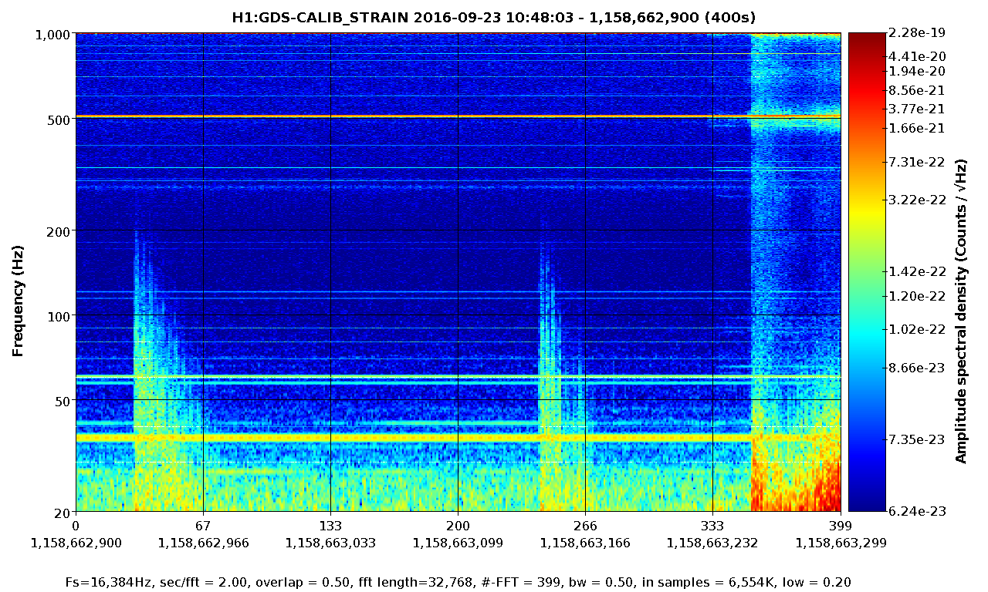Image resolution: width=988 pixels, height=592 pixels.
Task: Click the colorbar label 1.94e-20
Action: click(916, 71)
